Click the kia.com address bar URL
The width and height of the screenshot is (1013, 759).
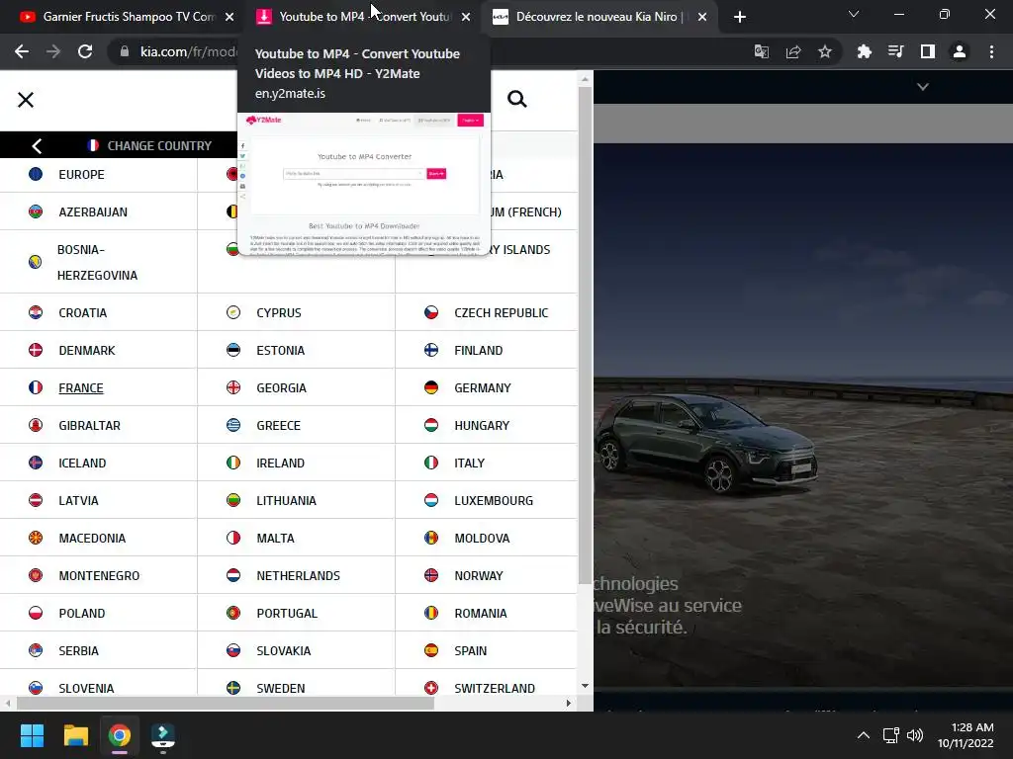coord(188,51)
